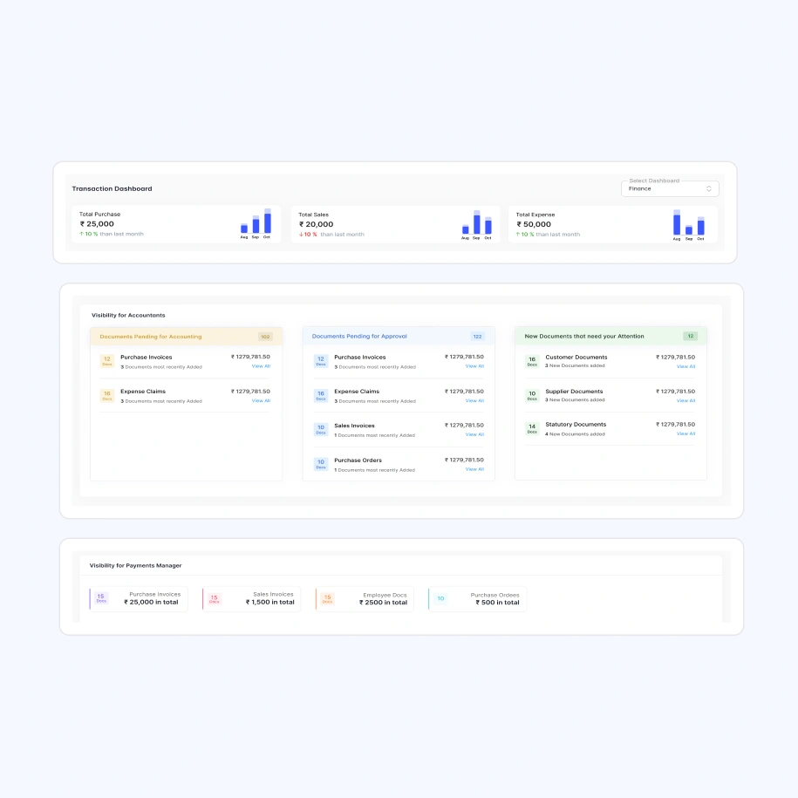The height and width of the screenshot is (798, 798).
Task: Click the 102 count badge on Pending for Accounting
Action: coord(265,337)
